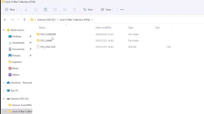Click the Cut scissors icon

pyautogui.click(x=26, y=9)
